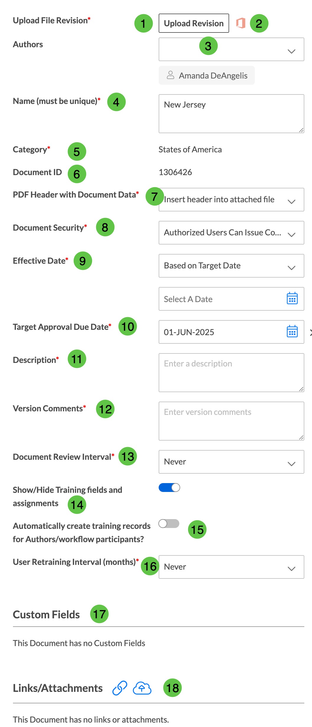This screenshot has height=727, width=312.
Task: Open PDF Header with Document Data dropdown
Action: point(231,200)
